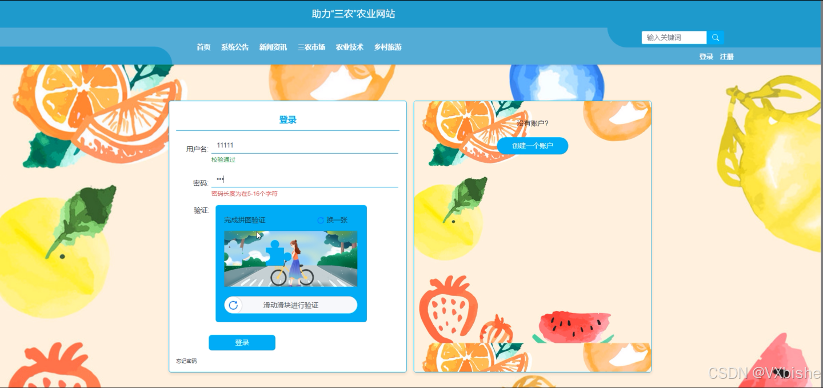Viewport: 823px width, 388px height.
Task: Click the 忘记密码 link
Action: point(186,361)
